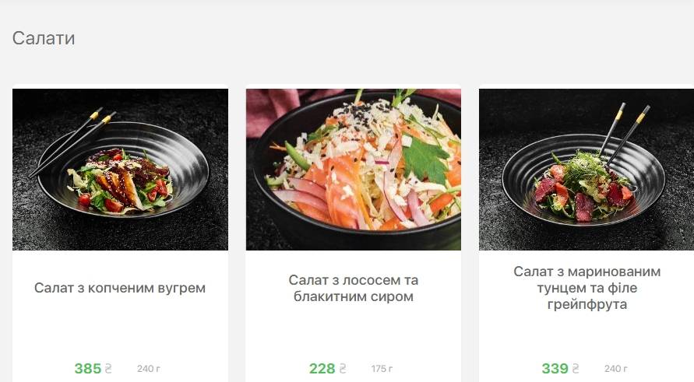Click the Салати section heading
The height and width of the screenshot is (382, 694).
click(x=44, y=38)
